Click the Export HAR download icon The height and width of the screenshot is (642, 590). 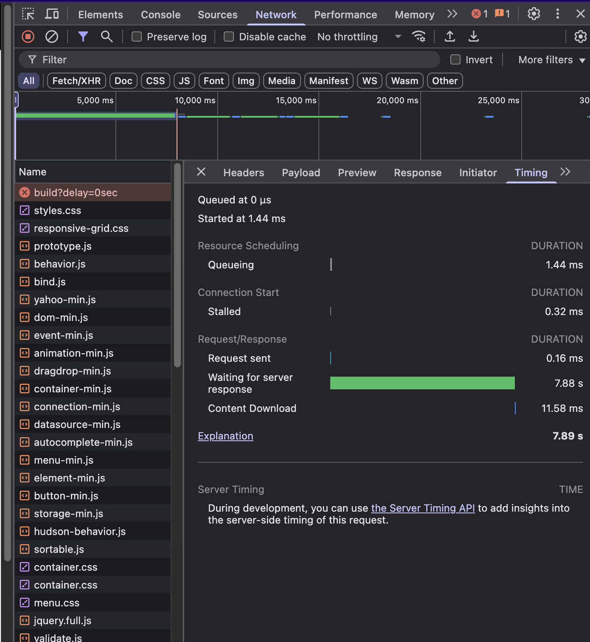pyautogui.click(x=474, y=37)
